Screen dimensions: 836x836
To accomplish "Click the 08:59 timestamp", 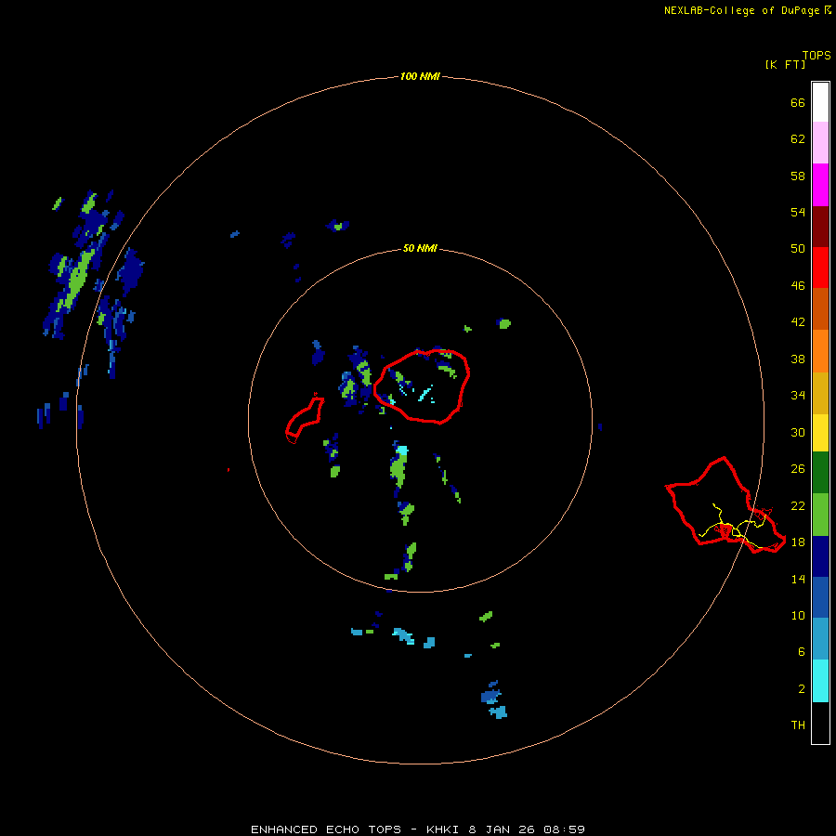I will pyautogui.click(x=564, y=829).
